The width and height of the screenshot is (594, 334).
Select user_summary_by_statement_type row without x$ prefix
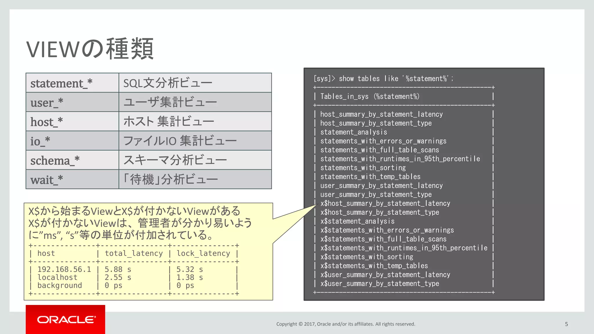pyautogui.click(x=376, y=195)
